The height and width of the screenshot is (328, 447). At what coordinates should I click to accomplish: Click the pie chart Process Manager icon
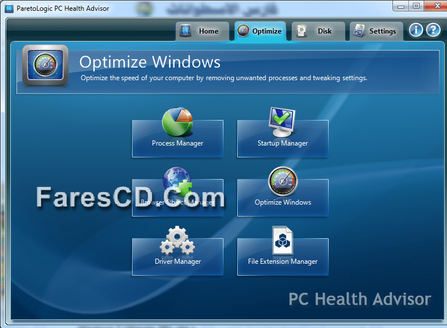177,122
